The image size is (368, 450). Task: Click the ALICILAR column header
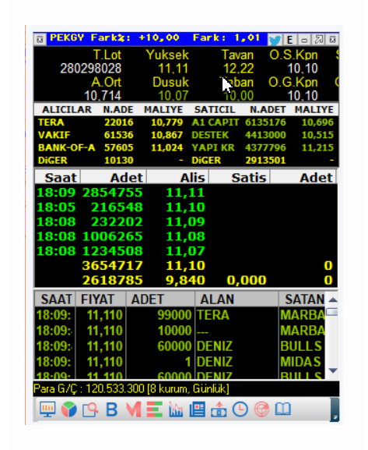(x=67, y=110)
